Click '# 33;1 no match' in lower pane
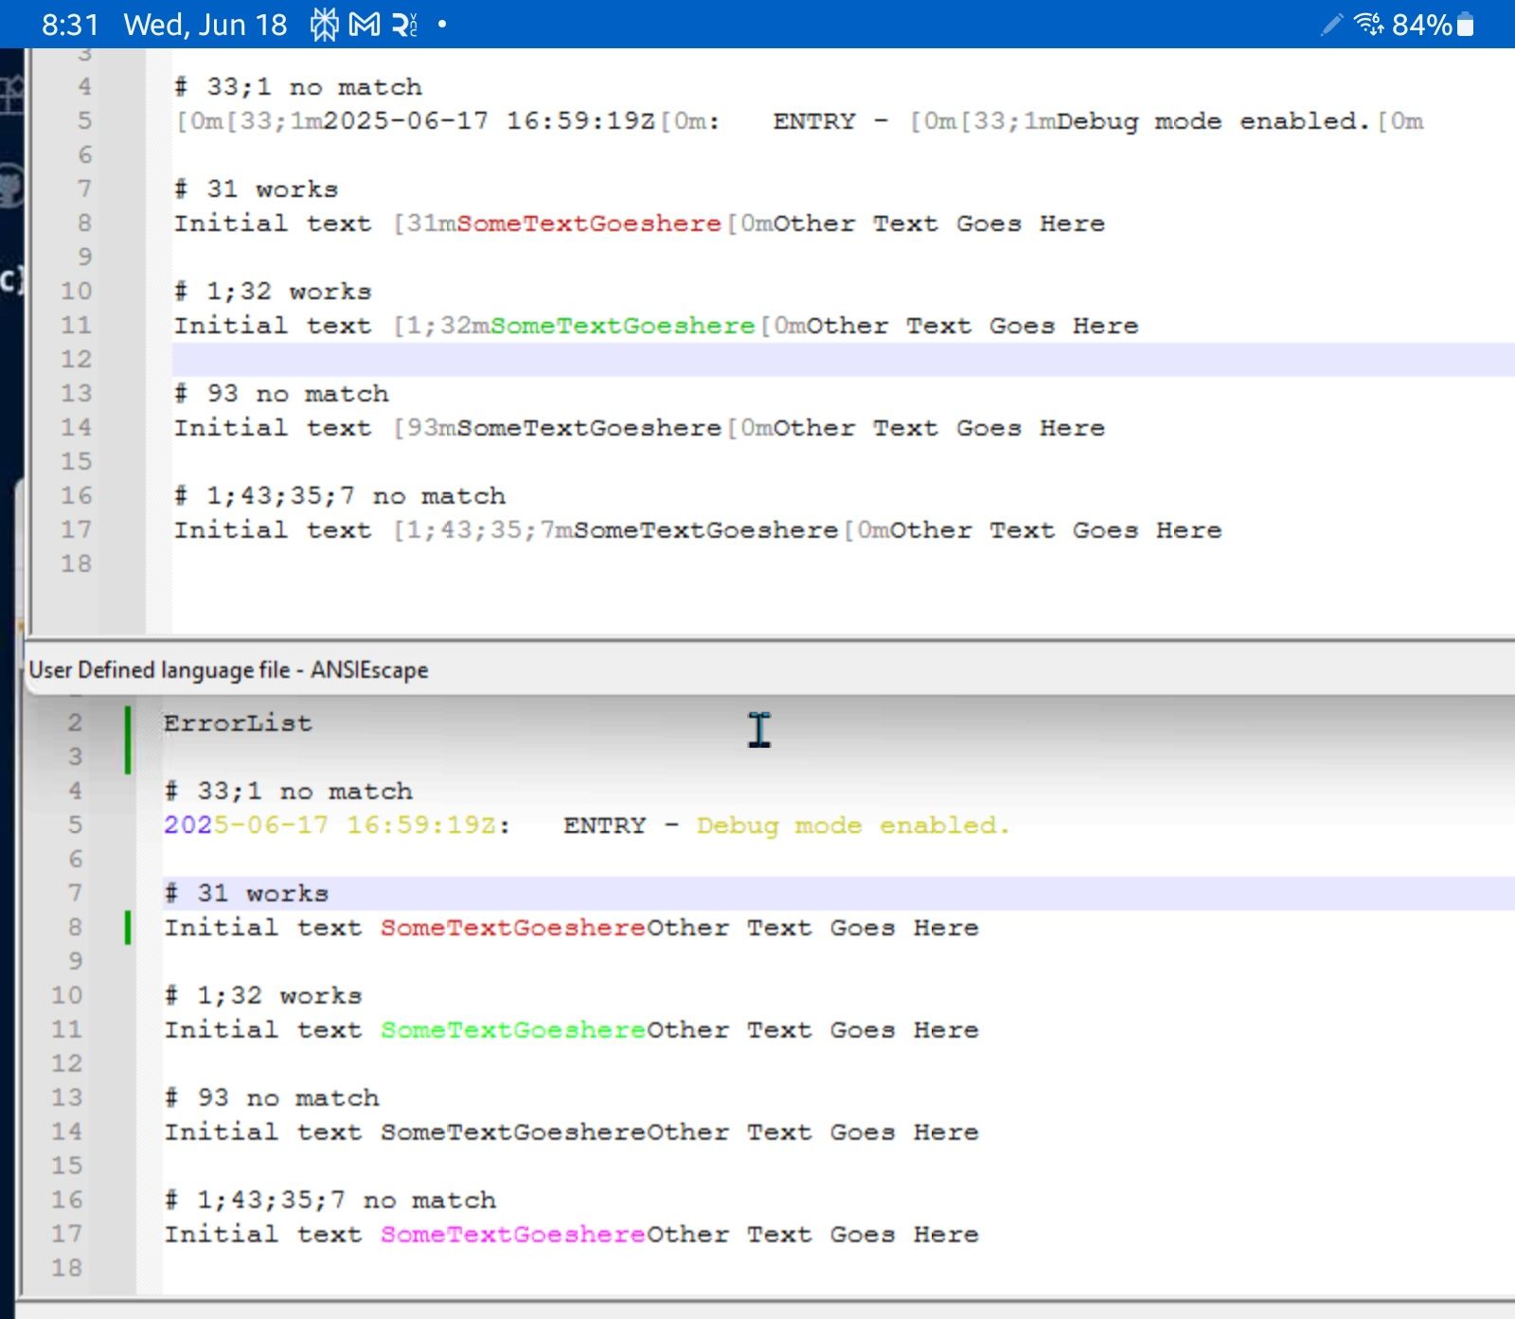1515x1319 pixels. pyautogui.click(x=289, y=792)
